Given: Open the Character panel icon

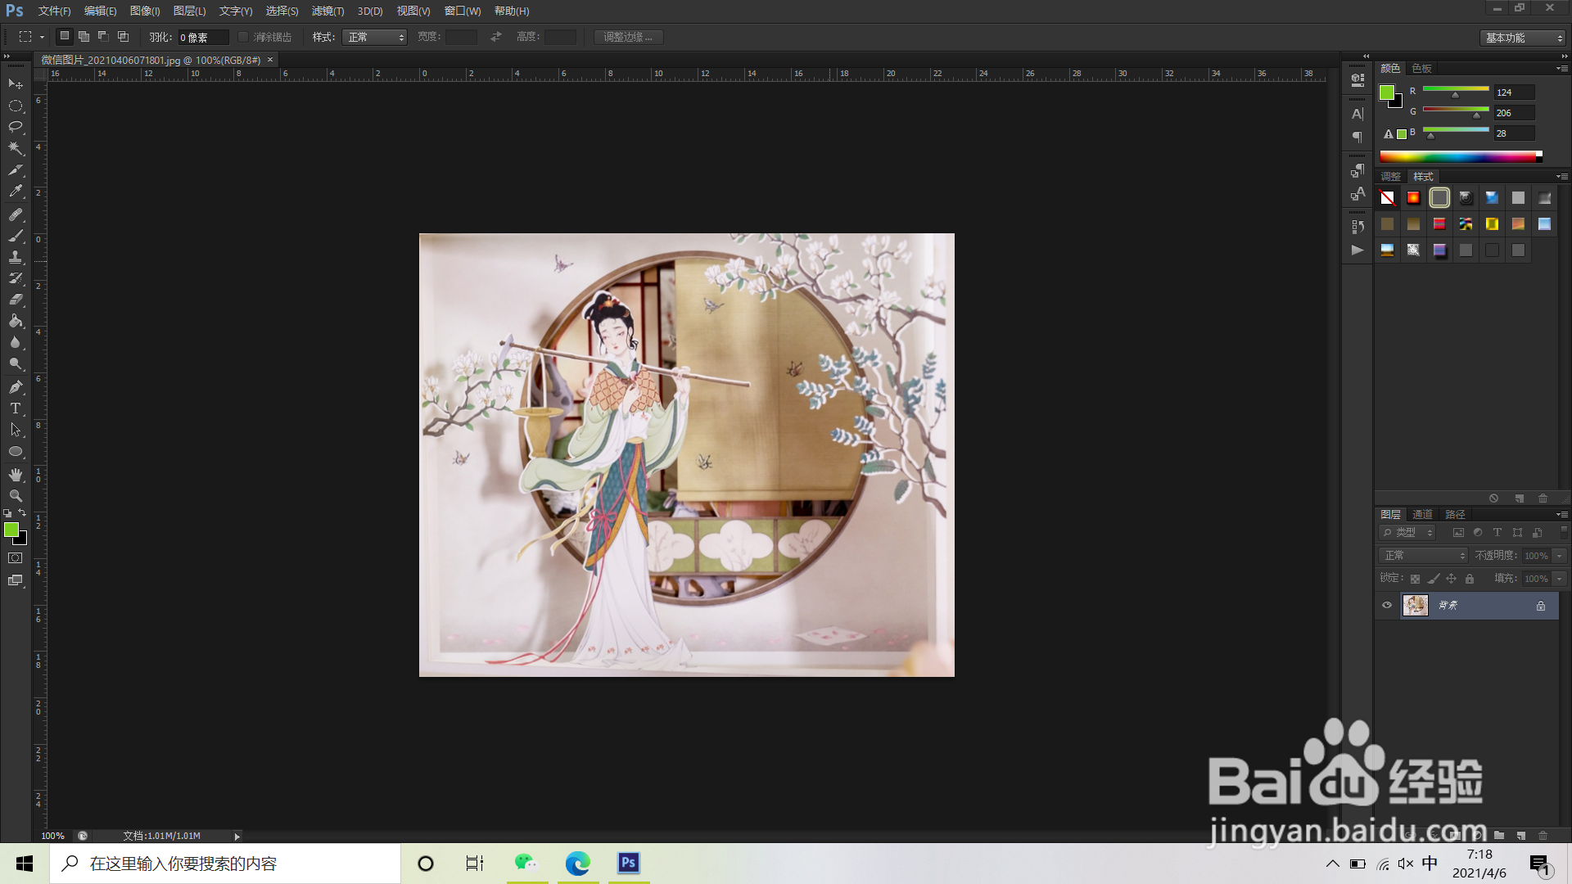Looking at the screenshot, I should [x=1357, y=114].
